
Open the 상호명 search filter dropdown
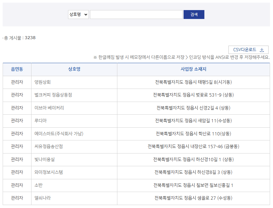[78, 14]
